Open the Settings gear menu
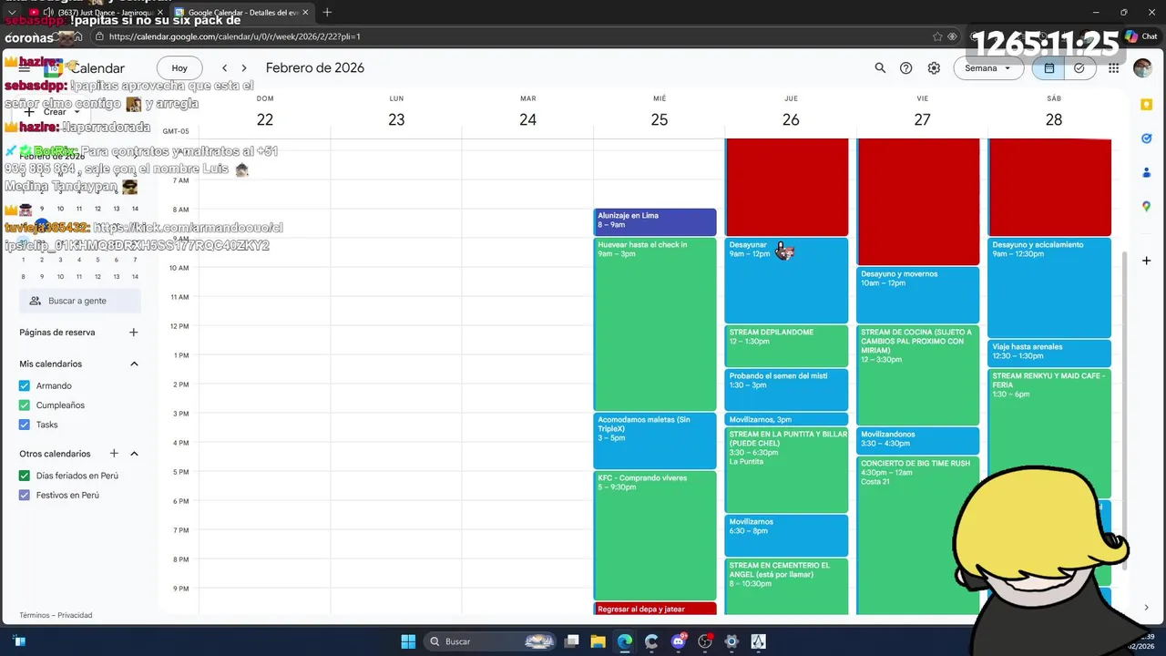 pyautogui.click(x=934, y=68)
